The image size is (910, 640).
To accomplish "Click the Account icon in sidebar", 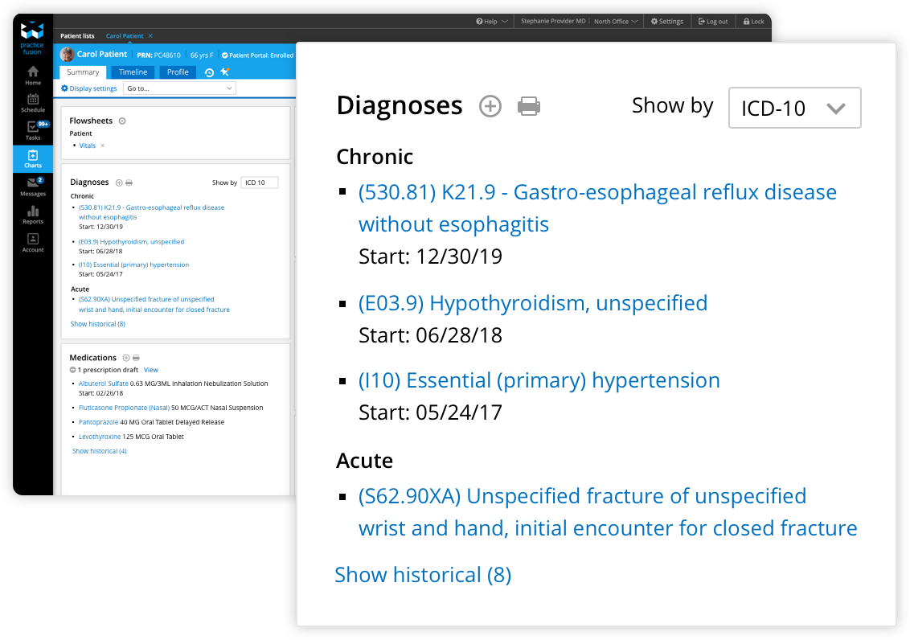I will click(33, 240).
